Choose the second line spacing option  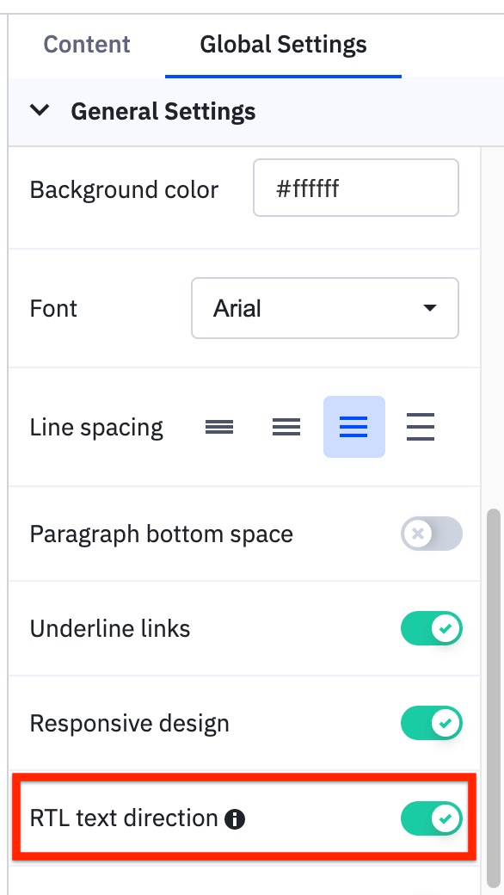point(286,427)
